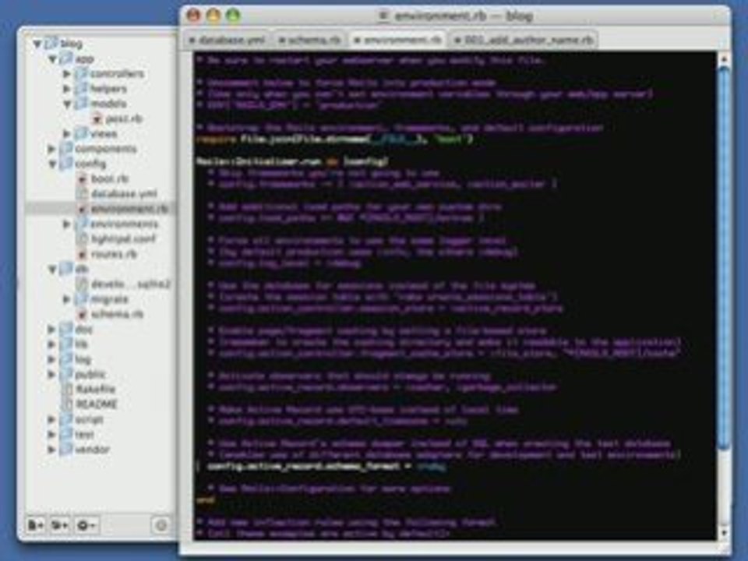
Task: Click the environments folder icon
Action: (x=82, y=224)
